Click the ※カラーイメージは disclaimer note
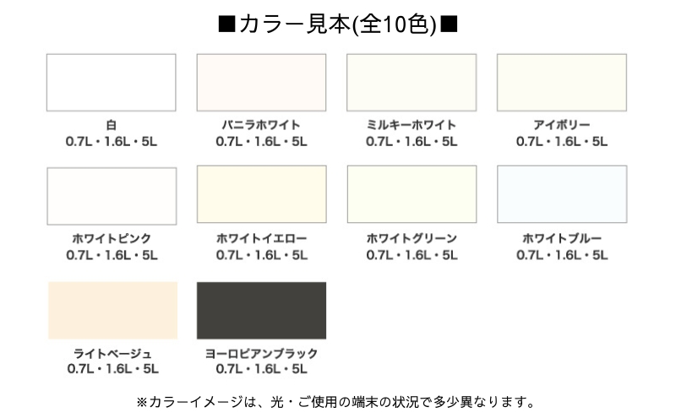 pyautogui.click(x=335, y=402)
